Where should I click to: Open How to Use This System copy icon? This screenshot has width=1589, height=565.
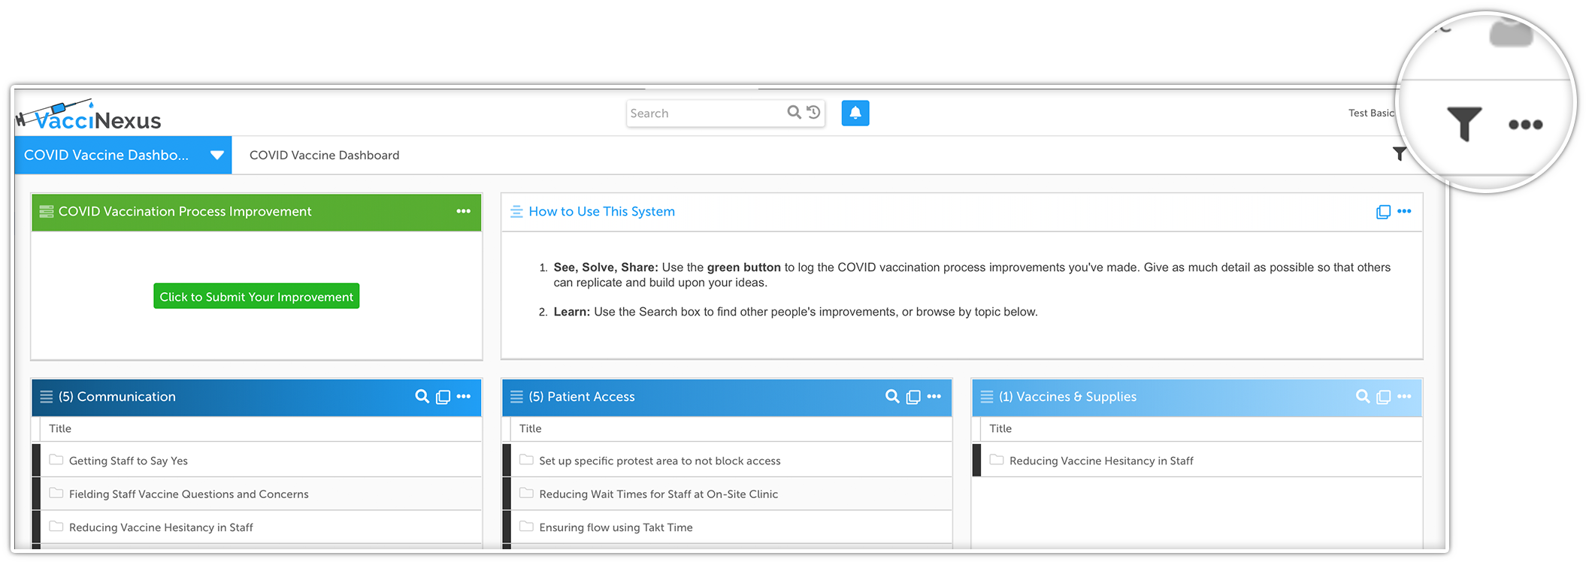(1382, 212)
